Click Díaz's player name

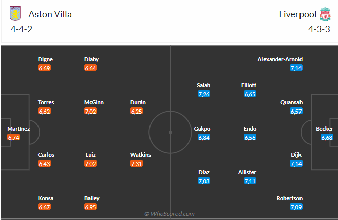pos(204,172)
